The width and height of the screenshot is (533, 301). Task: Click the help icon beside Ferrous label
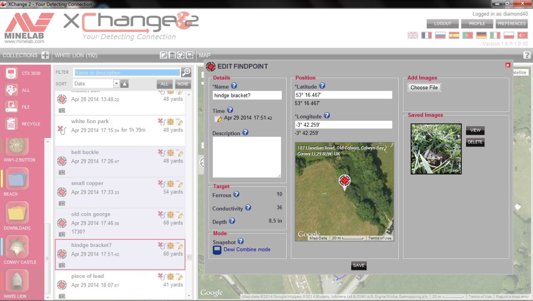click(x=237, y=194)
